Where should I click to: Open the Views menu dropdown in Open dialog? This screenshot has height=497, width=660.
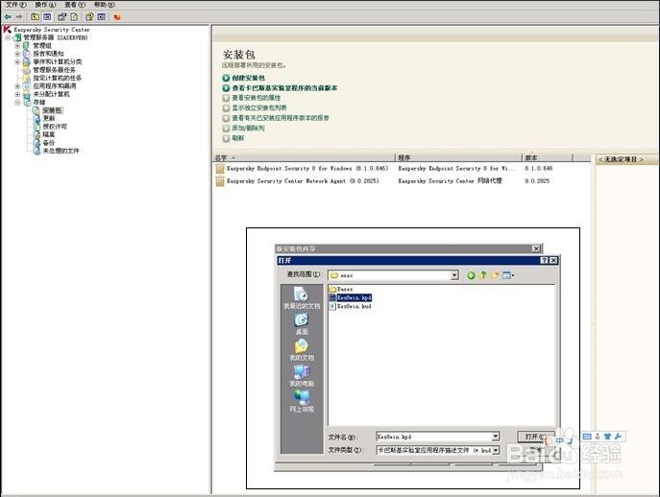tap(508, 275)
